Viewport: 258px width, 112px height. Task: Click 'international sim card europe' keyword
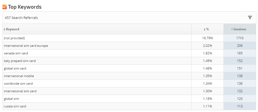[x=26, y=46]
